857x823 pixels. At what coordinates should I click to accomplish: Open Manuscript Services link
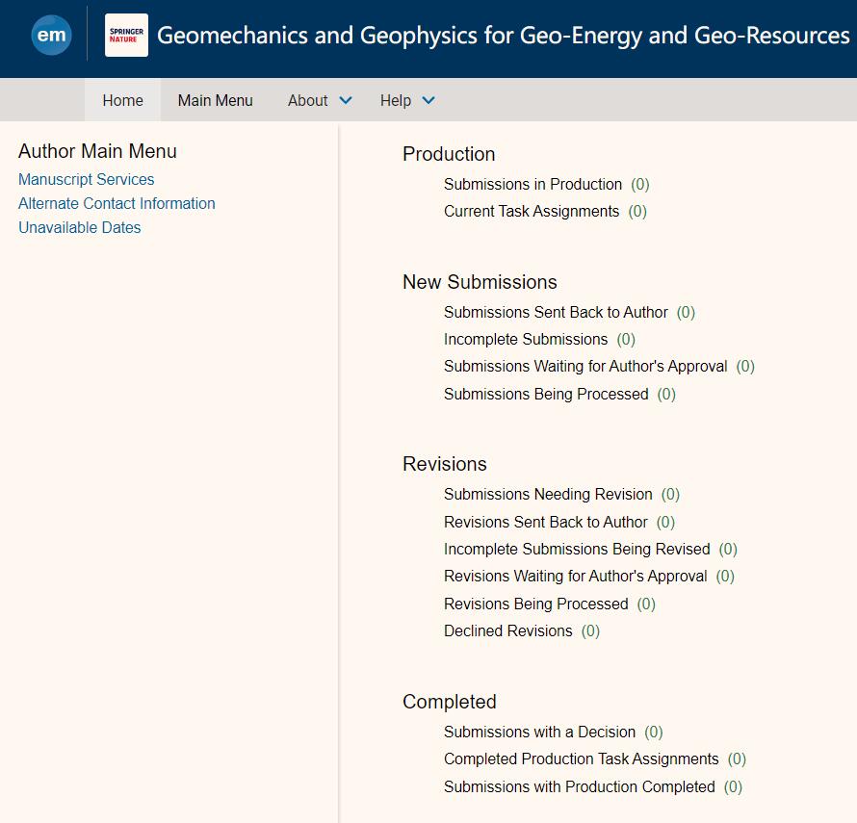(86, 180)
